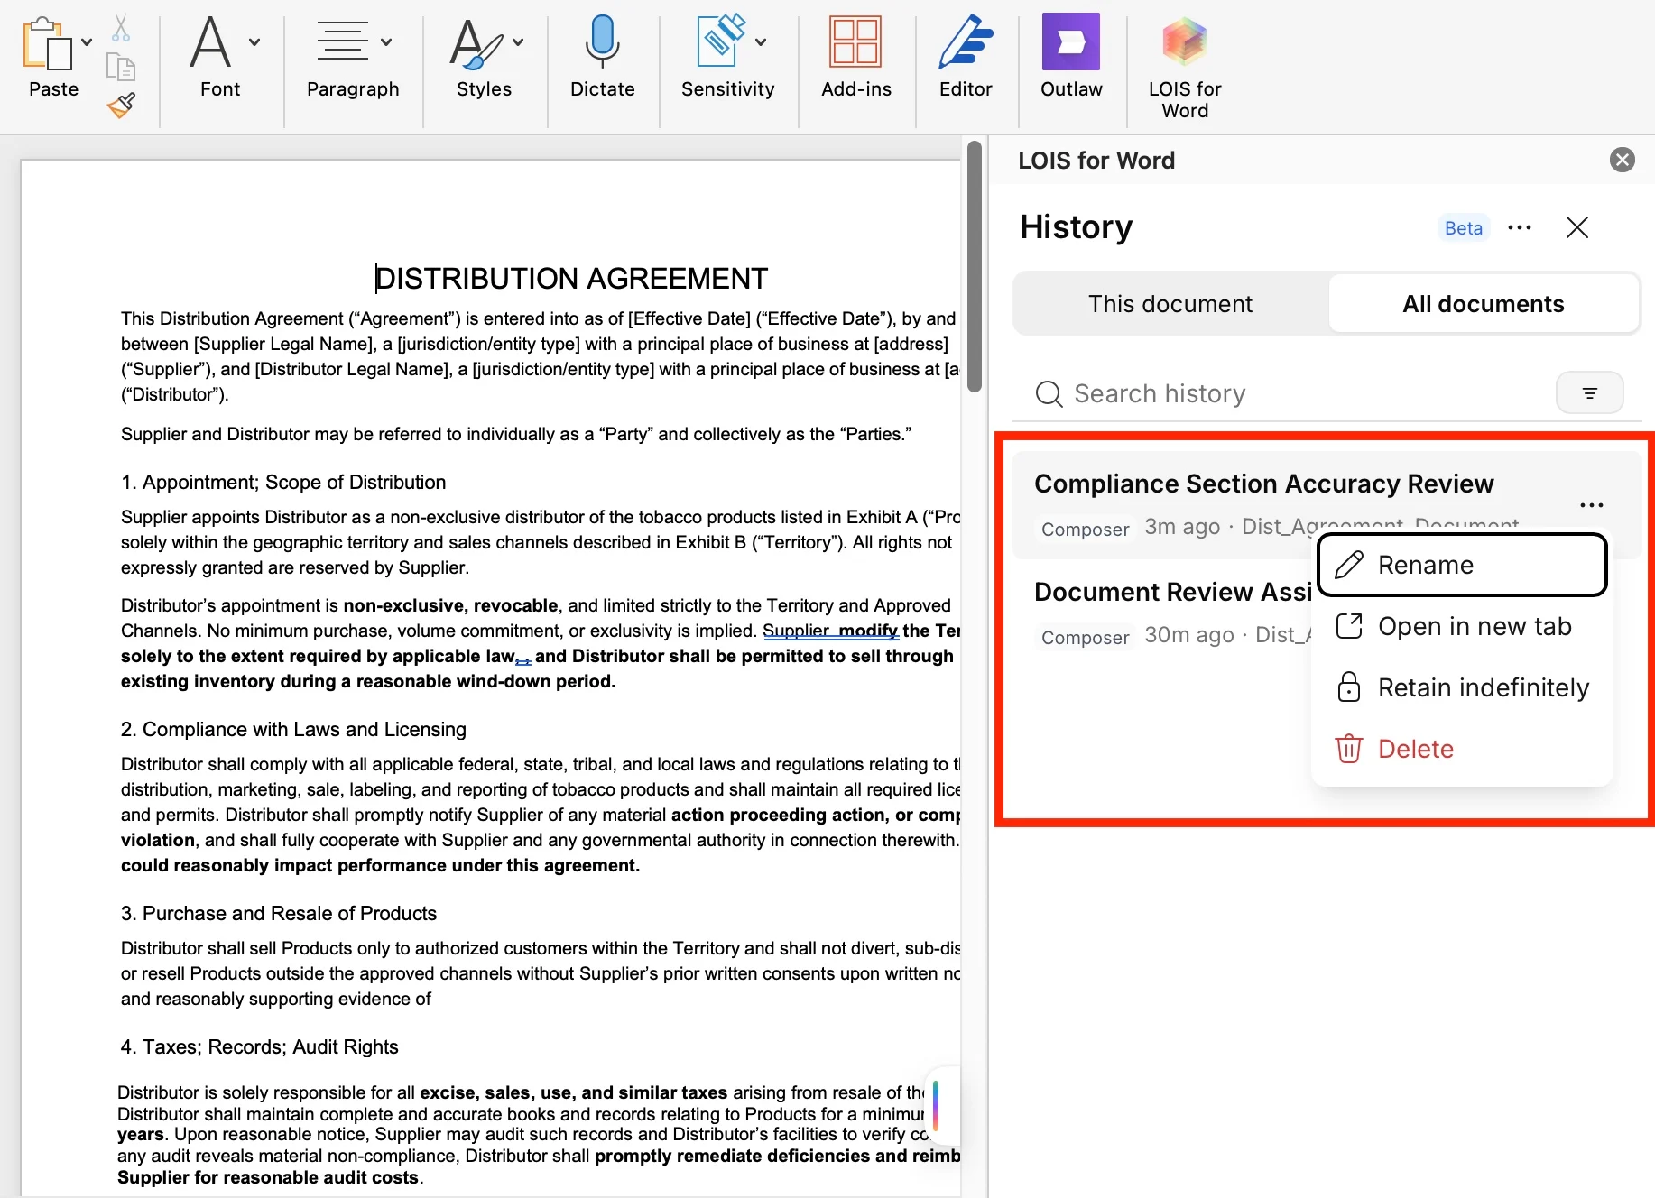Click the colorful LOIS floating tab at document edge
1655x1198 pixels.
[942, 1105]
